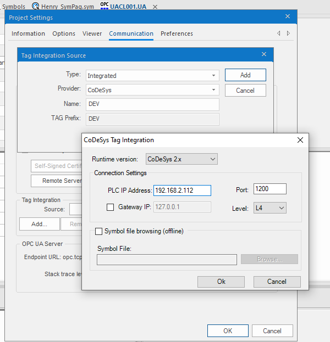This screenshot has height=342, width=330.
Task: Switch to the Information tab
Action: coord(28,33)
